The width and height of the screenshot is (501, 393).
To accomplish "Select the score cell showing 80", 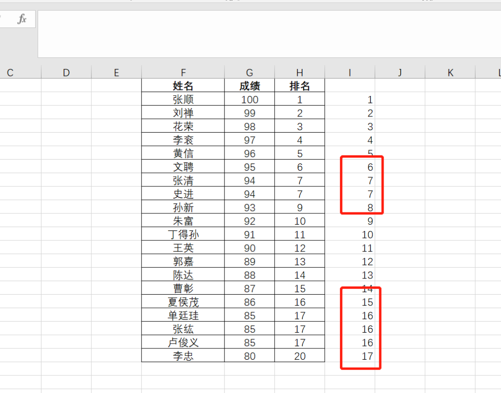I will (250, 356).
